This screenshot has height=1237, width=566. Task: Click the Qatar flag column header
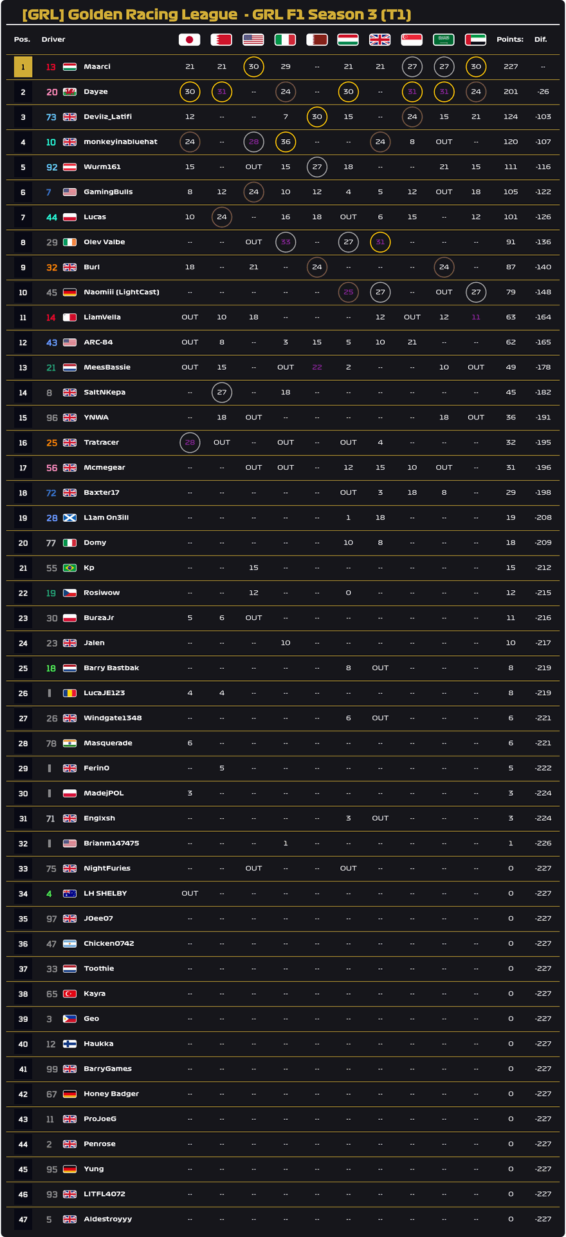click(x=316, y=40)
